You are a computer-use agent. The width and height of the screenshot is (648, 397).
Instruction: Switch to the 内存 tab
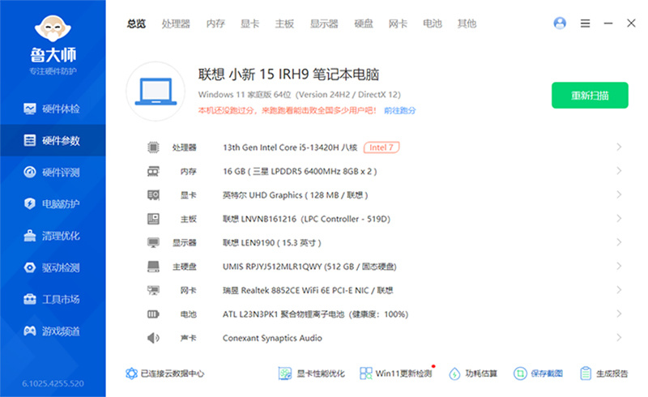coord(215,24)
